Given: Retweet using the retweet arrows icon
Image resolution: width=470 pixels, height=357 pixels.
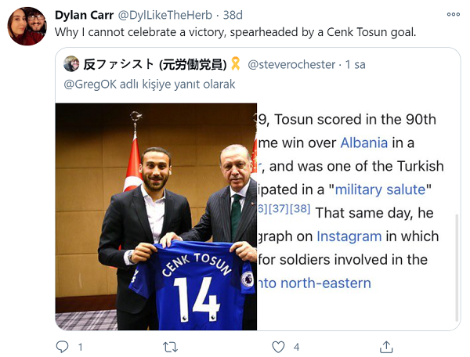Looking at the screenshot, I should coord(170,347).
